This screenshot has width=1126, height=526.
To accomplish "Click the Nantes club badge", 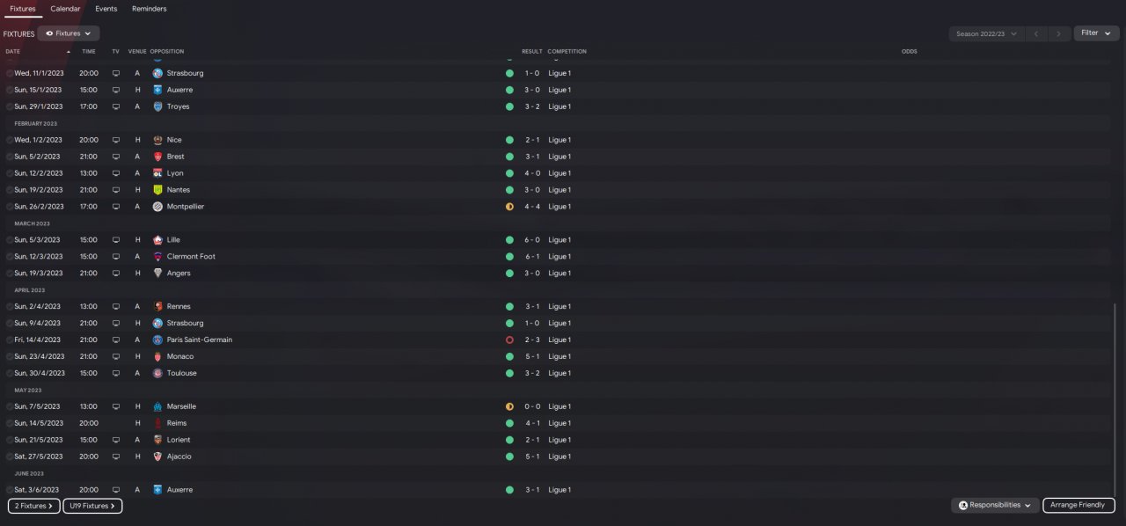I will (x=157, y=190).
